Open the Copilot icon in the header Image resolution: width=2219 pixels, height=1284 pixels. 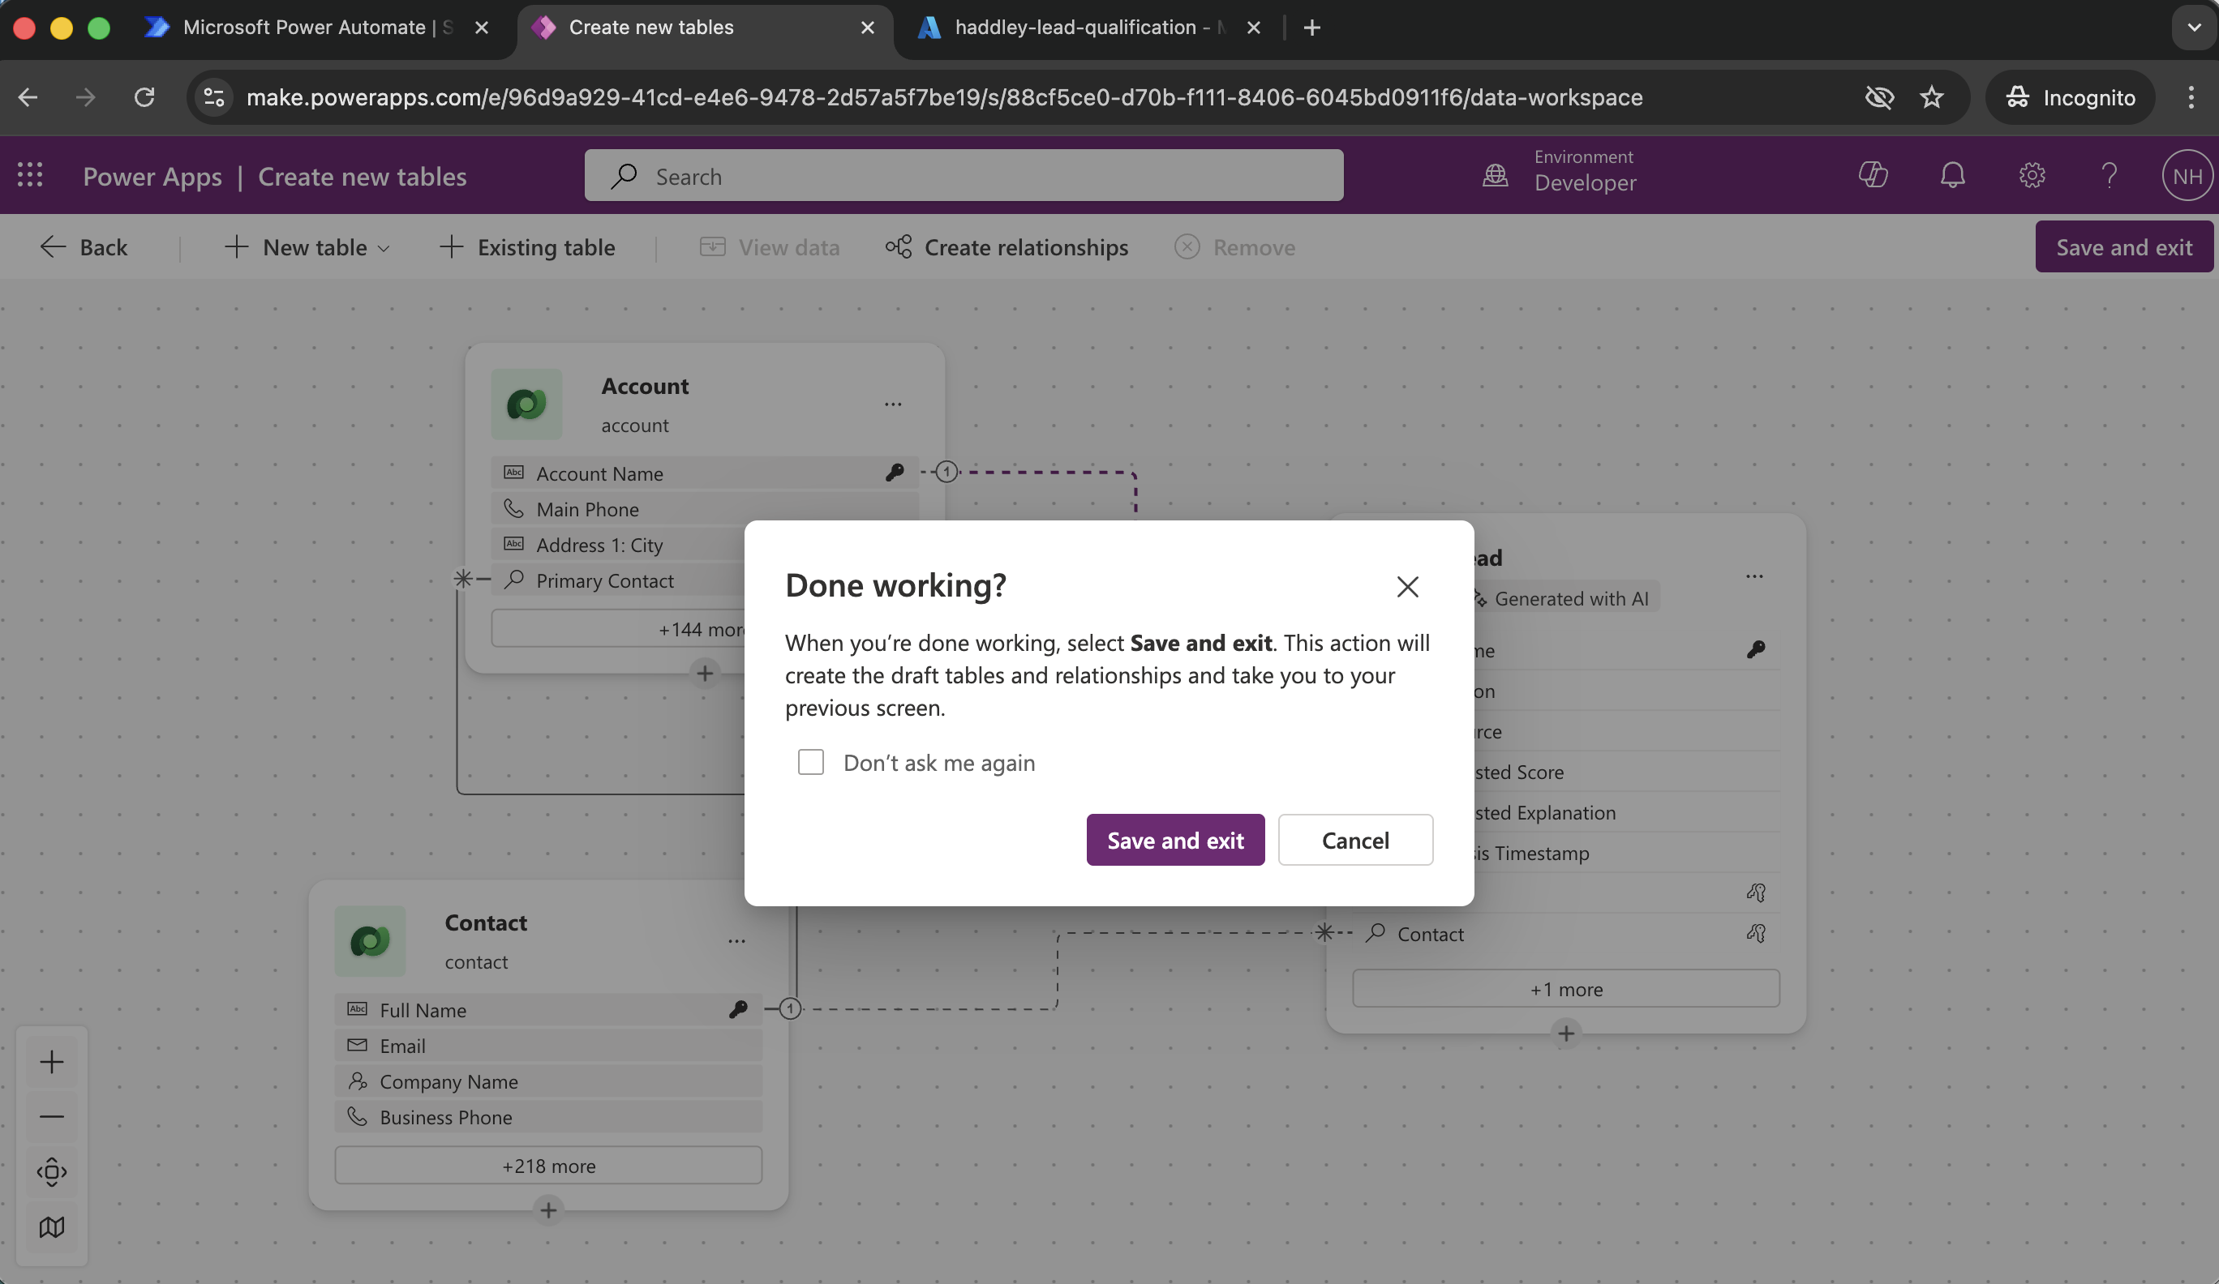pyautogui.click(x=1873, y=175)
